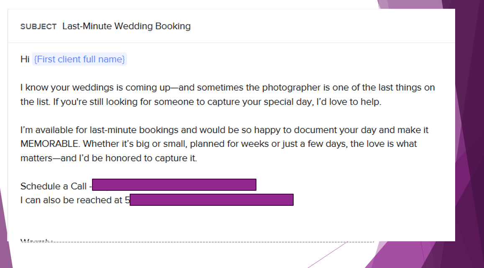Click the word MEMORABLE in the body
484x268 pixels.
[x=50, y=144]
